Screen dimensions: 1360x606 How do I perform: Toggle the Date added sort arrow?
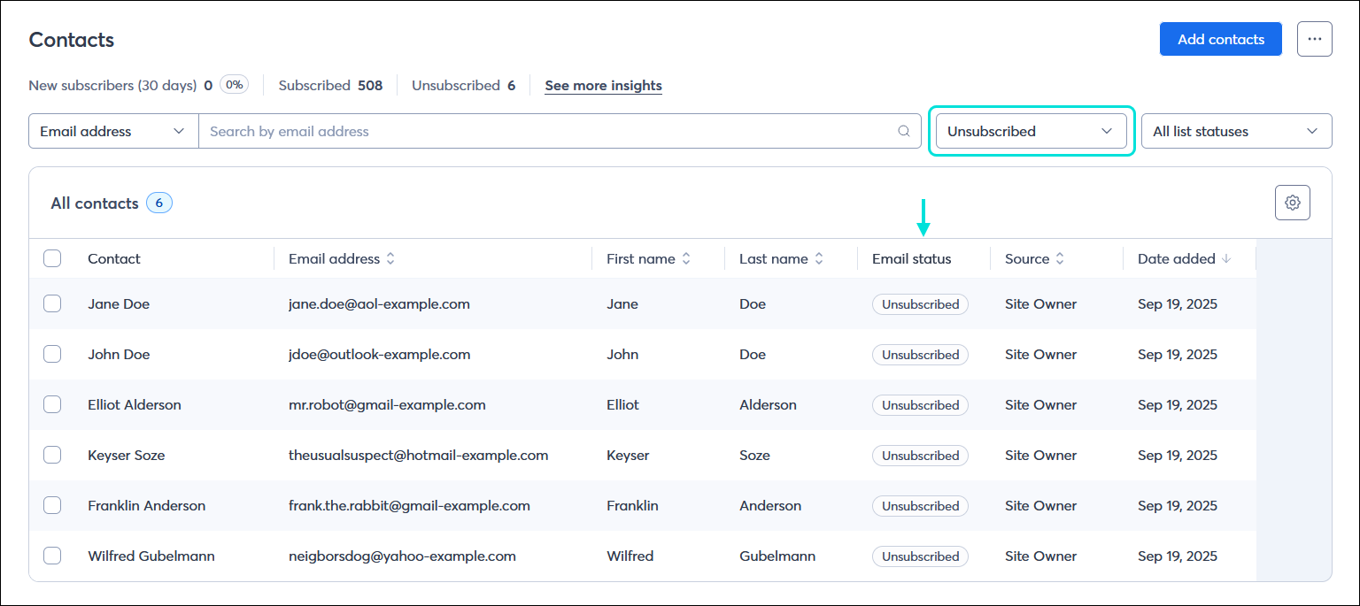click(1227, 258)
